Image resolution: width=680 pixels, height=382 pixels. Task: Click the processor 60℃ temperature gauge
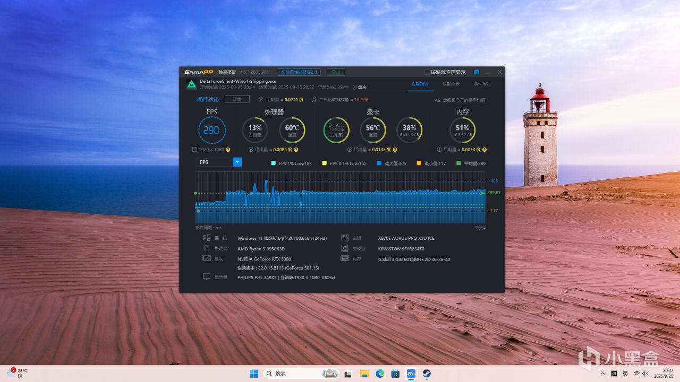(x=292, y=130)
